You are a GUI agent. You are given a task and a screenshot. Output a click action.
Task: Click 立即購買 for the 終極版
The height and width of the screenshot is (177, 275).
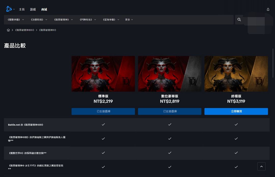[236, 111]
